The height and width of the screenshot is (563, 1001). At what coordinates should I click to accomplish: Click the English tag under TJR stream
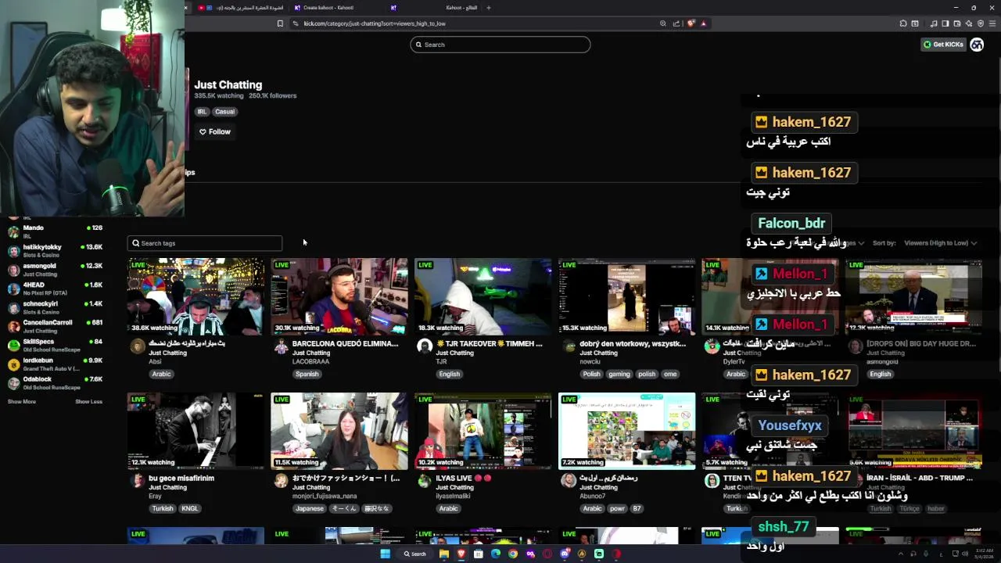tap(450, 374)
